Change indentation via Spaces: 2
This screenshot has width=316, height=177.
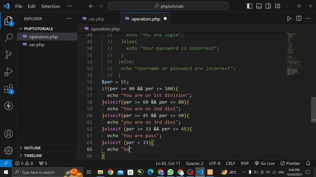pos(195,163)
